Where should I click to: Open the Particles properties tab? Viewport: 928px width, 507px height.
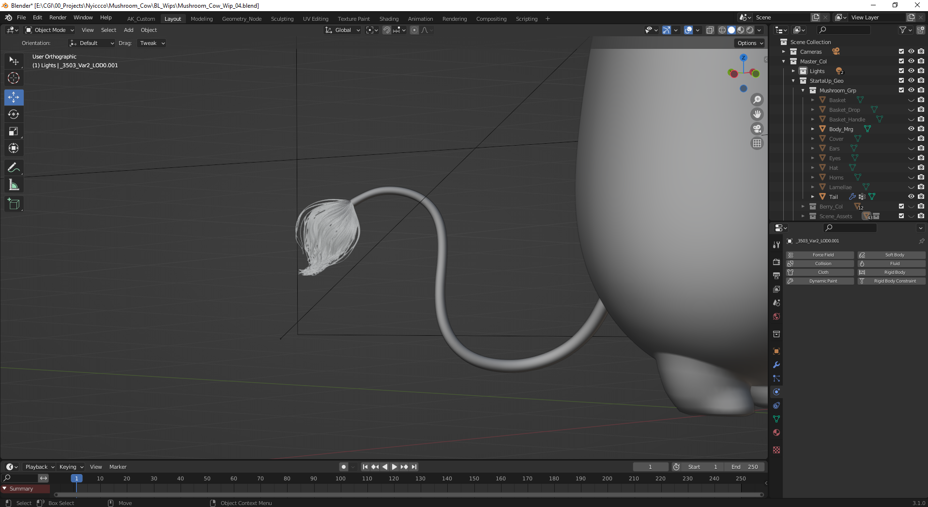776,378
